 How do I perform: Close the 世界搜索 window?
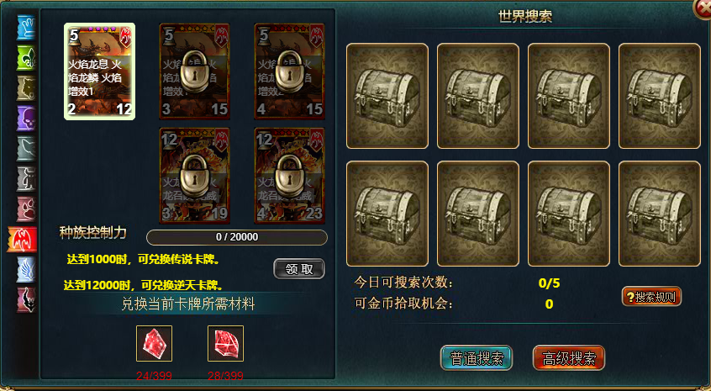coord(703,8)
